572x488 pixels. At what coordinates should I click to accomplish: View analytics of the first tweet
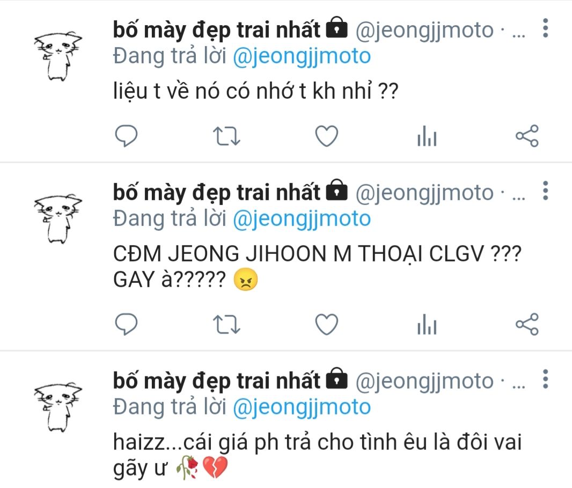pos(427,136)
